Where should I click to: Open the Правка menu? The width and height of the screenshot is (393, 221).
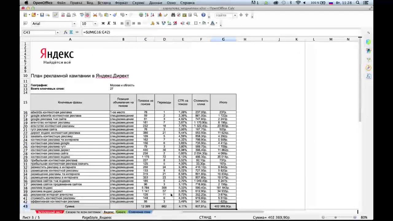click(76, 3)
